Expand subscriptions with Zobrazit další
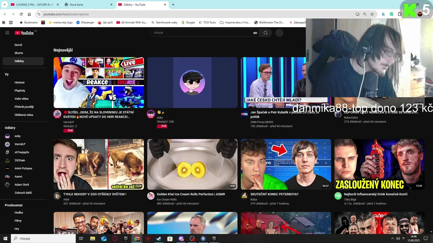Viewport: 433px width, 243px height. coord(23,193)
